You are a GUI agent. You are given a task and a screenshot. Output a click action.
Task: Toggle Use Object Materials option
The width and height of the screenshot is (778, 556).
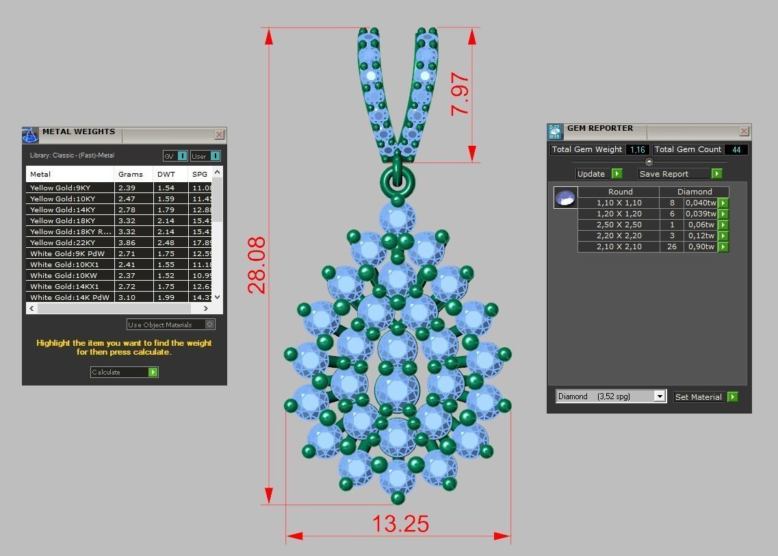pos(210,325)
